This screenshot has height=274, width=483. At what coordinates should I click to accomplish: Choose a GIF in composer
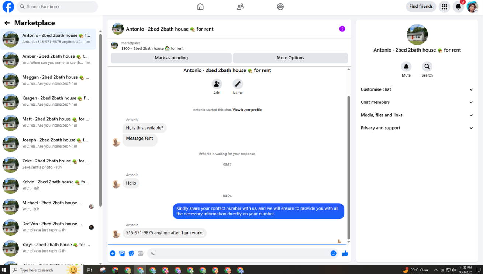point(141,253)
